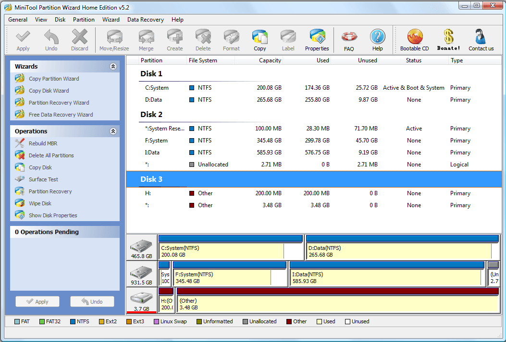506x342 pixels.
Task: Open the General menu
Action: pos(18,20)
